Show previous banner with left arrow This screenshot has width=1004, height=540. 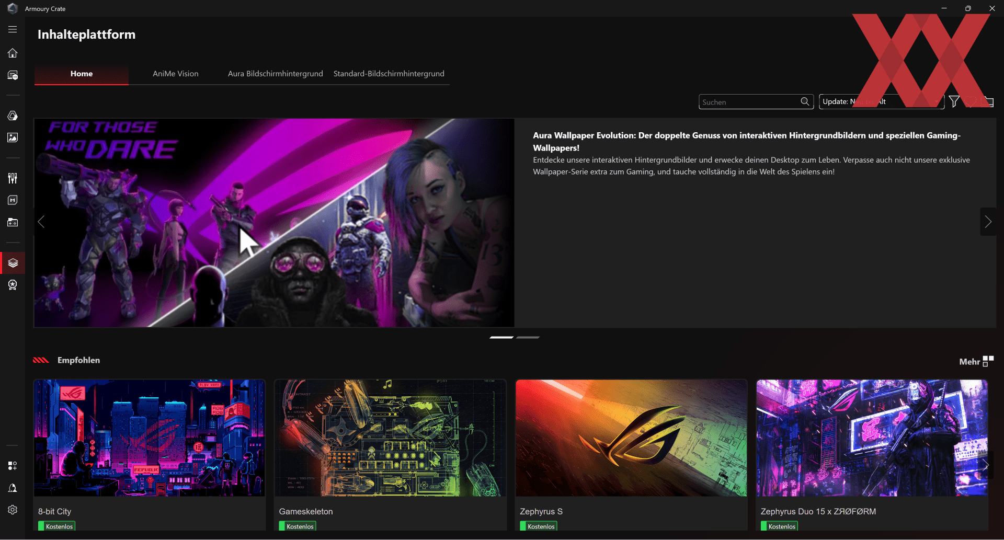pos(41,222)
